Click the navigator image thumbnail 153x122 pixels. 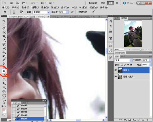[133, 34]
